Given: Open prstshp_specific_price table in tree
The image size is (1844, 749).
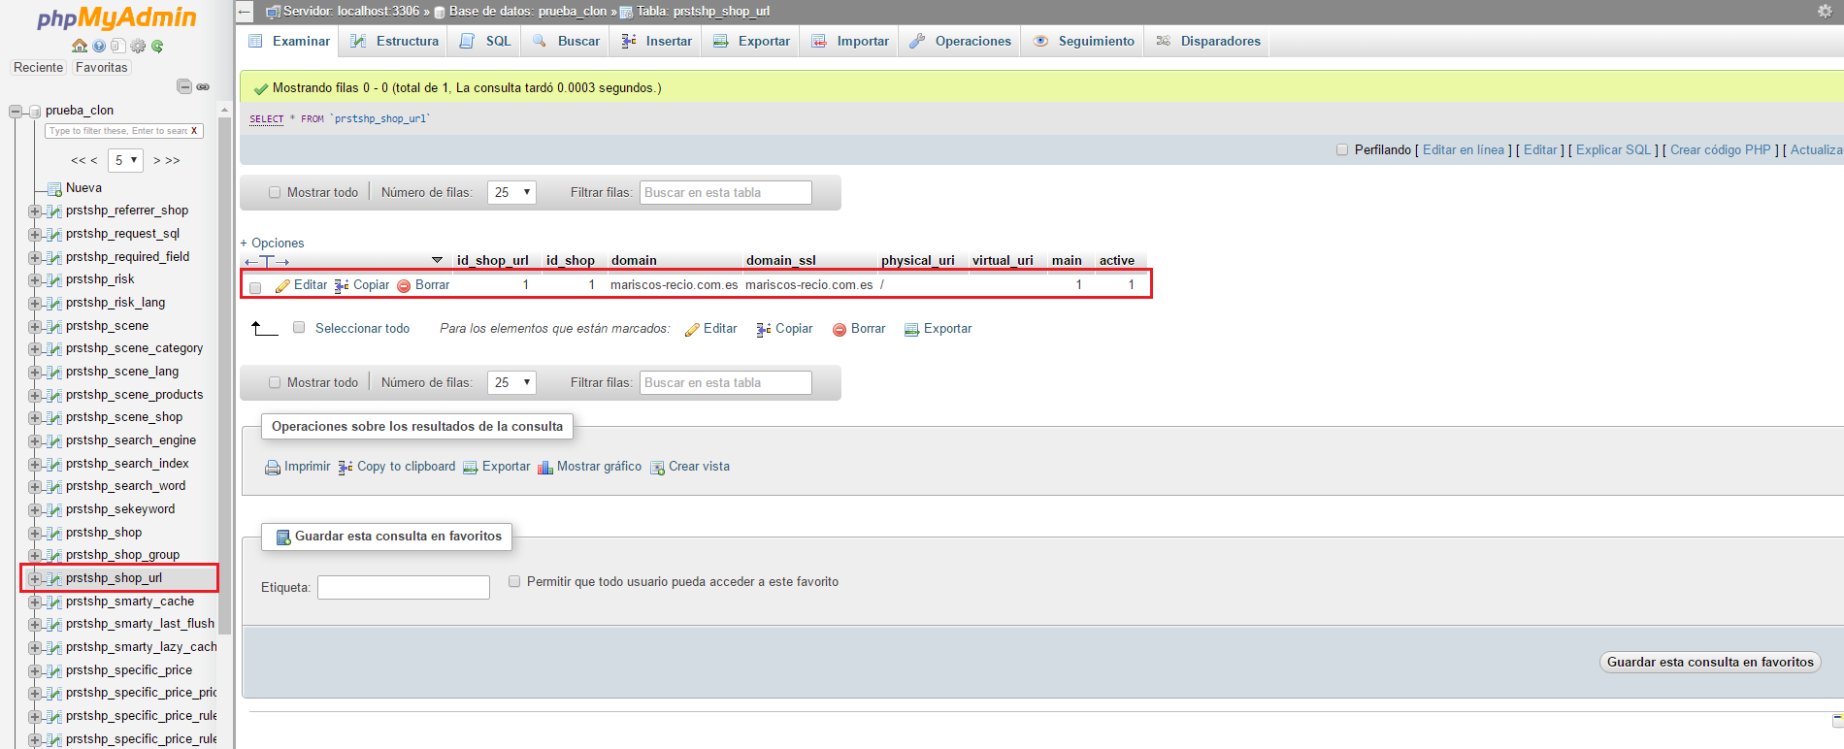Looking at the screenshot, I should (128, 670).
